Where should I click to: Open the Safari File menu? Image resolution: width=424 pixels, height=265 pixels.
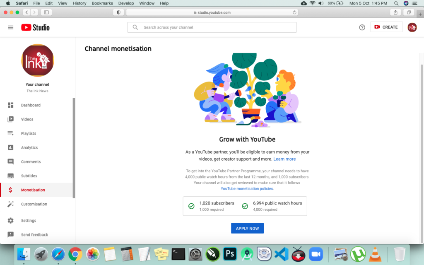click(36, 3)
